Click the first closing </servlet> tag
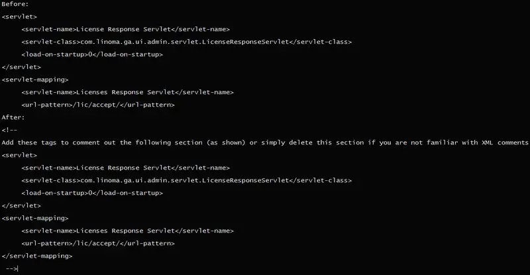The height and width of the screenshot is (275, 530). 21,67
